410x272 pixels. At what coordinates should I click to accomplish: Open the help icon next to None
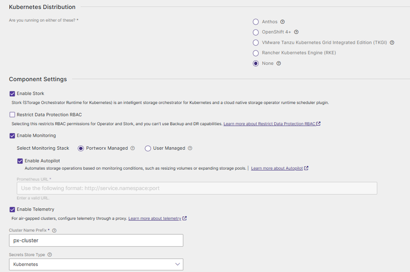(279, 63)
